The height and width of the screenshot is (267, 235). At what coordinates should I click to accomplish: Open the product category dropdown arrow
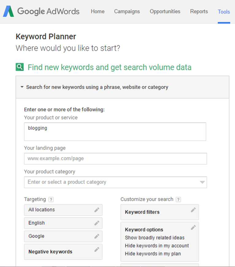point(202,182)
